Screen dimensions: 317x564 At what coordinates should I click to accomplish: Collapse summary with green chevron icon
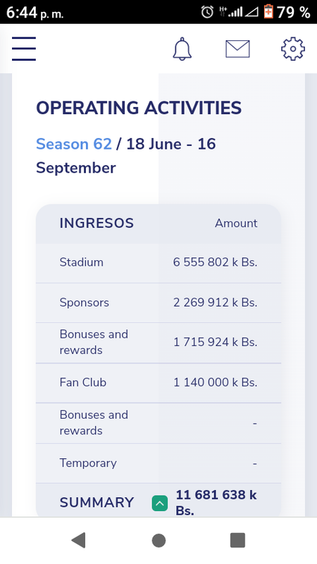(160, 503)
